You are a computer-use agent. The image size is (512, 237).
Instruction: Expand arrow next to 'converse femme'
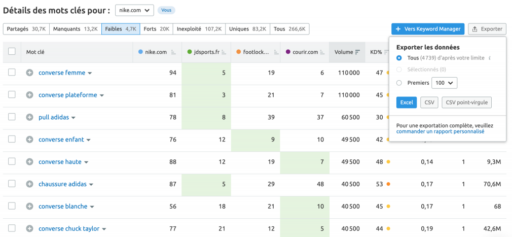(90, 73)
